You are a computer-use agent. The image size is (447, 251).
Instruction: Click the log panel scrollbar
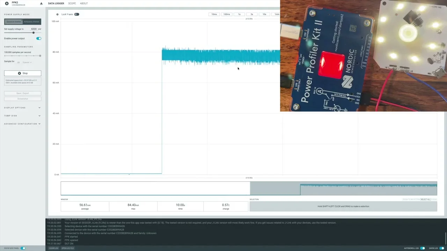coord(446,236)
